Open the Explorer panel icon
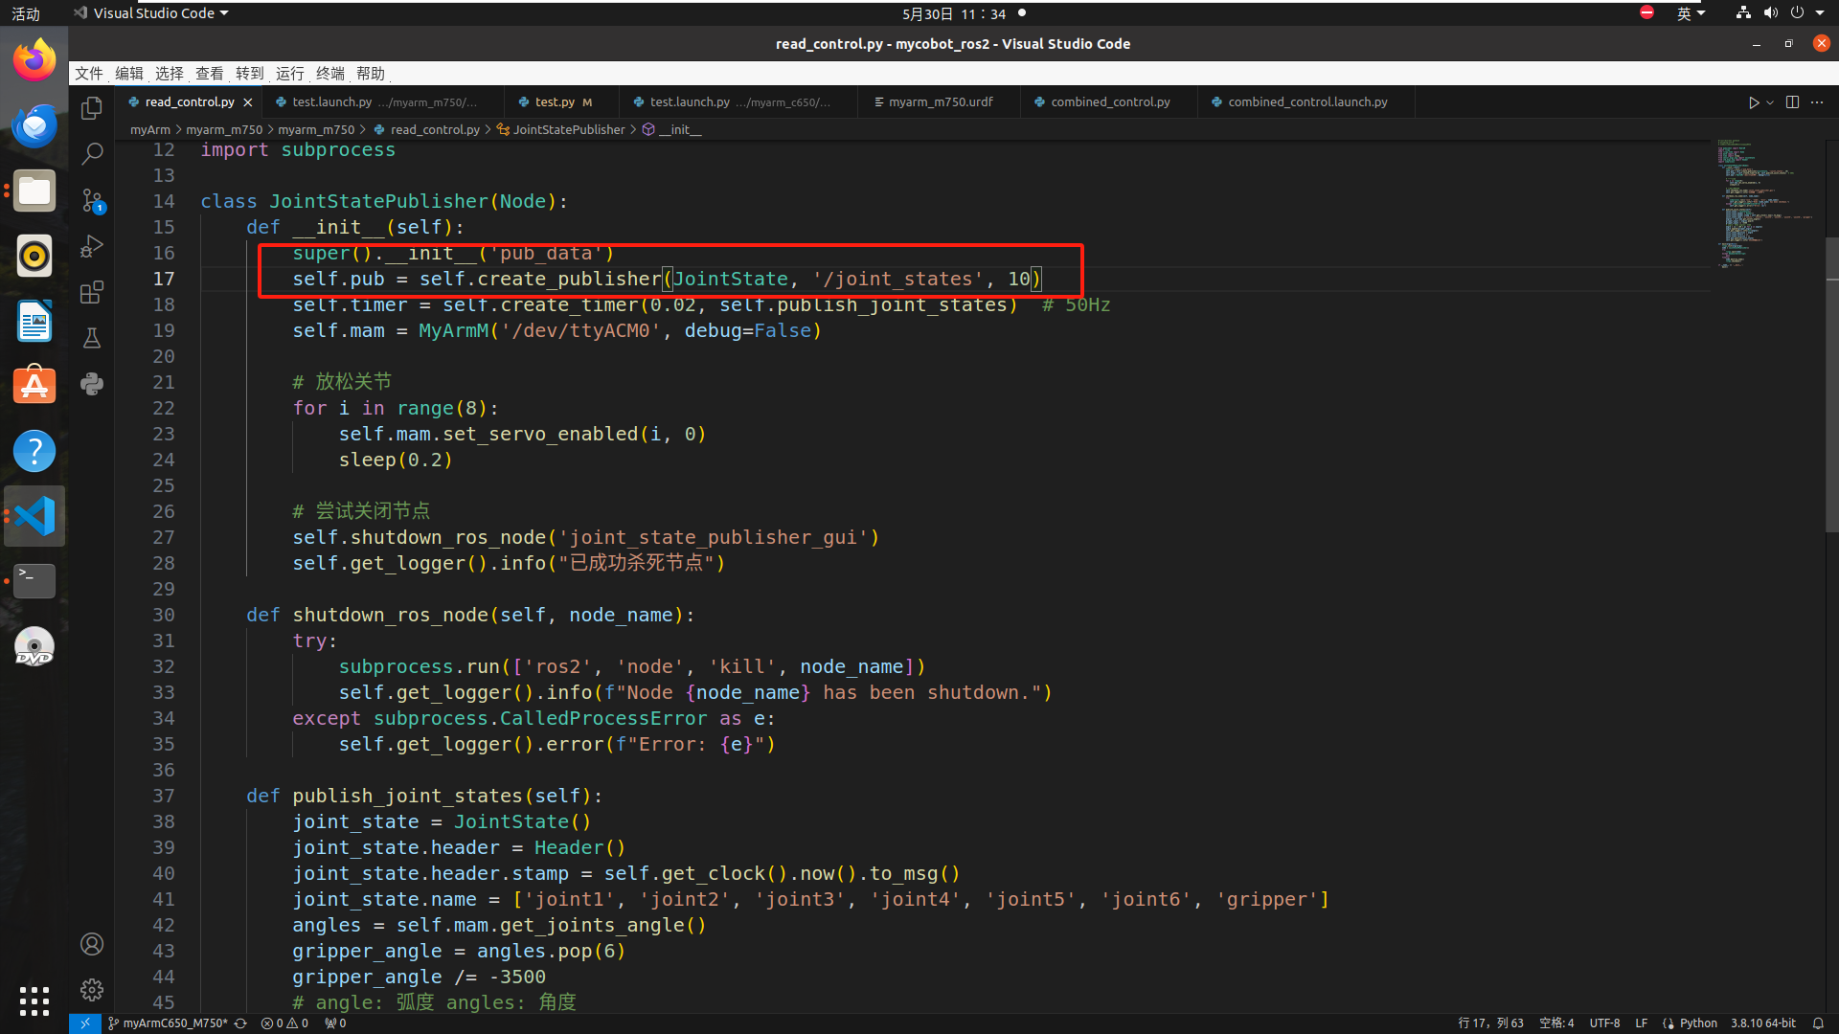 92,108
